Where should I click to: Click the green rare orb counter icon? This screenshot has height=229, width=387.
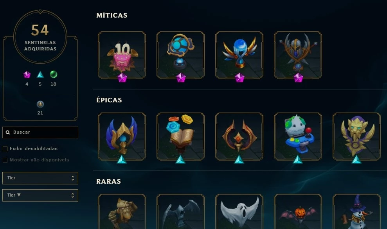(x=54, y=74)
